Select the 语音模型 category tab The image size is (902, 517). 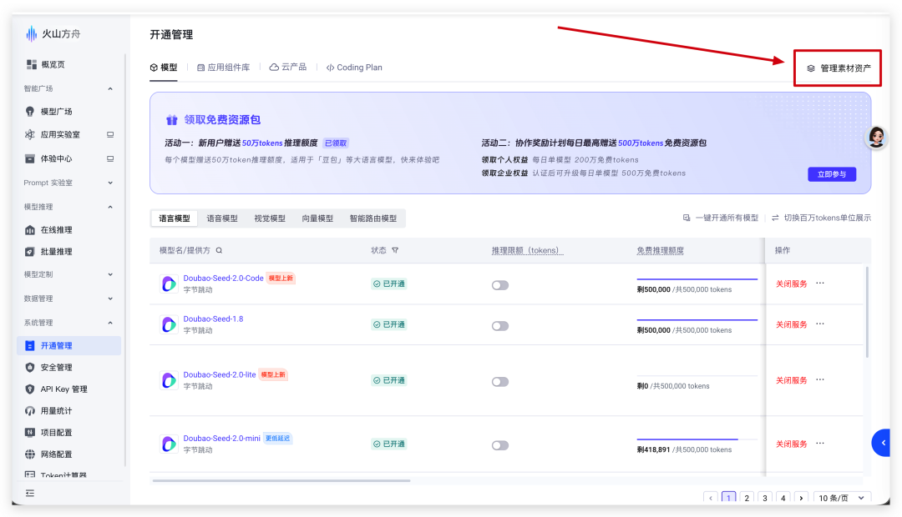pos(222,218)
